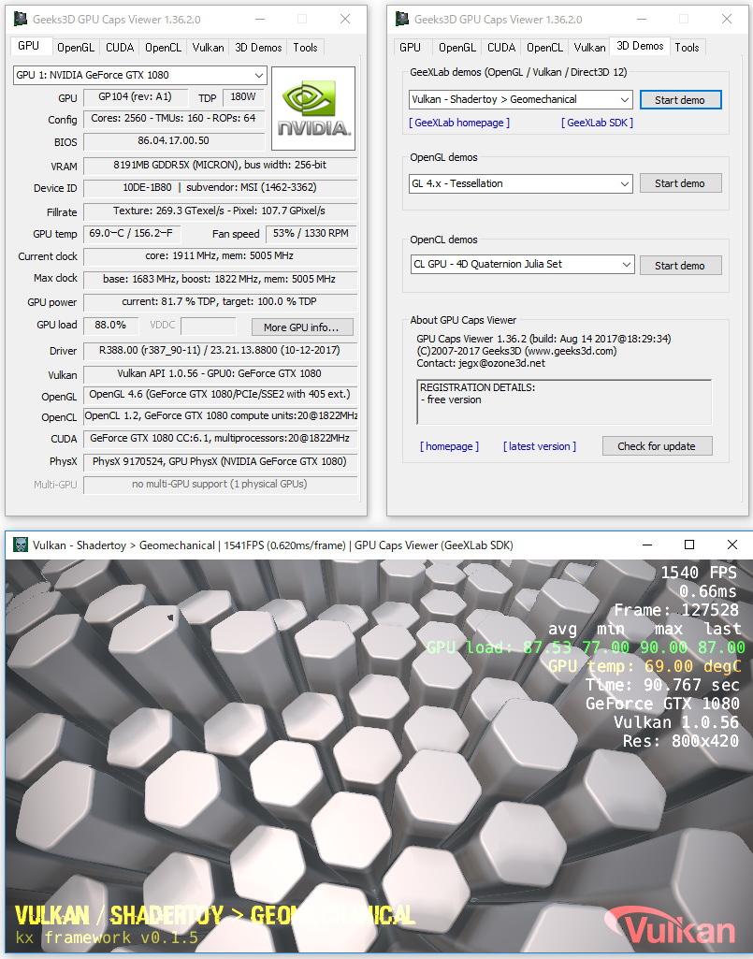The height and width of the screenshot is (959, 753).
Task: Switch to OpenGL tab in left window
Action: click(75, 48)
